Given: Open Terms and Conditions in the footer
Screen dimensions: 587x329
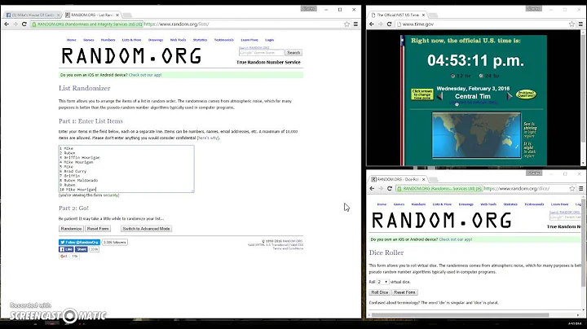Looking at the screenshot, I should click(x=288, y=248).
